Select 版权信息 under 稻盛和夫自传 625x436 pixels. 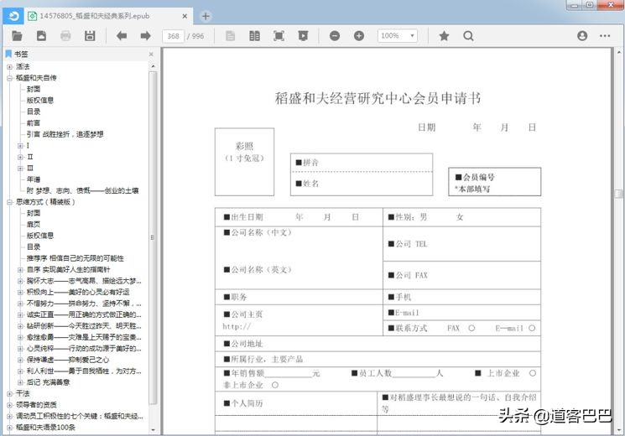coord(40,100)
